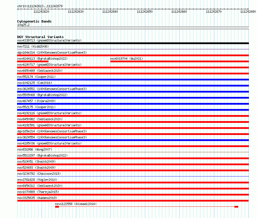Click nsv1070889 (Thareja2015) label

(38, 192)
